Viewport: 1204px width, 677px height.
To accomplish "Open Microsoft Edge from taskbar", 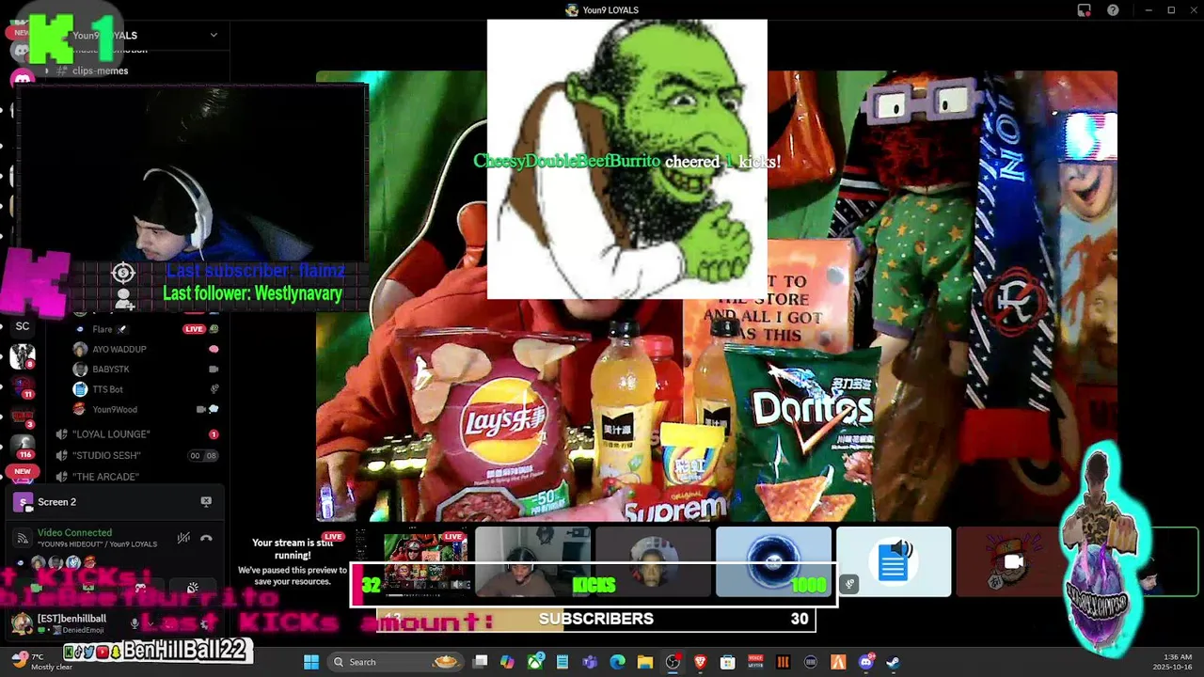I will (x=617, y=662).
